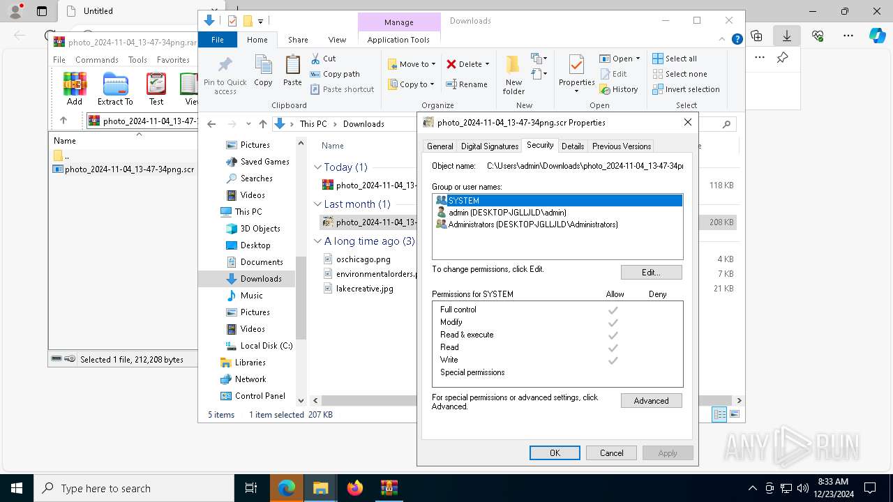Switch to the General properties tab
The height and width of the screenshot is (502, 893).
[440, 146]
